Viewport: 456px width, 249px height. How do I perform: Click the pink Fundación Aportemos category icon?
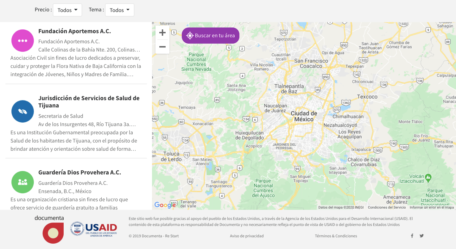22,40
